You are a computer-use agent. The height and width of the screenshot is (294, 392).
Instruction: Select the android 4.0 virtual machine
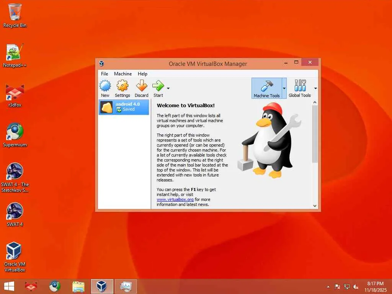tap(124, 107)
